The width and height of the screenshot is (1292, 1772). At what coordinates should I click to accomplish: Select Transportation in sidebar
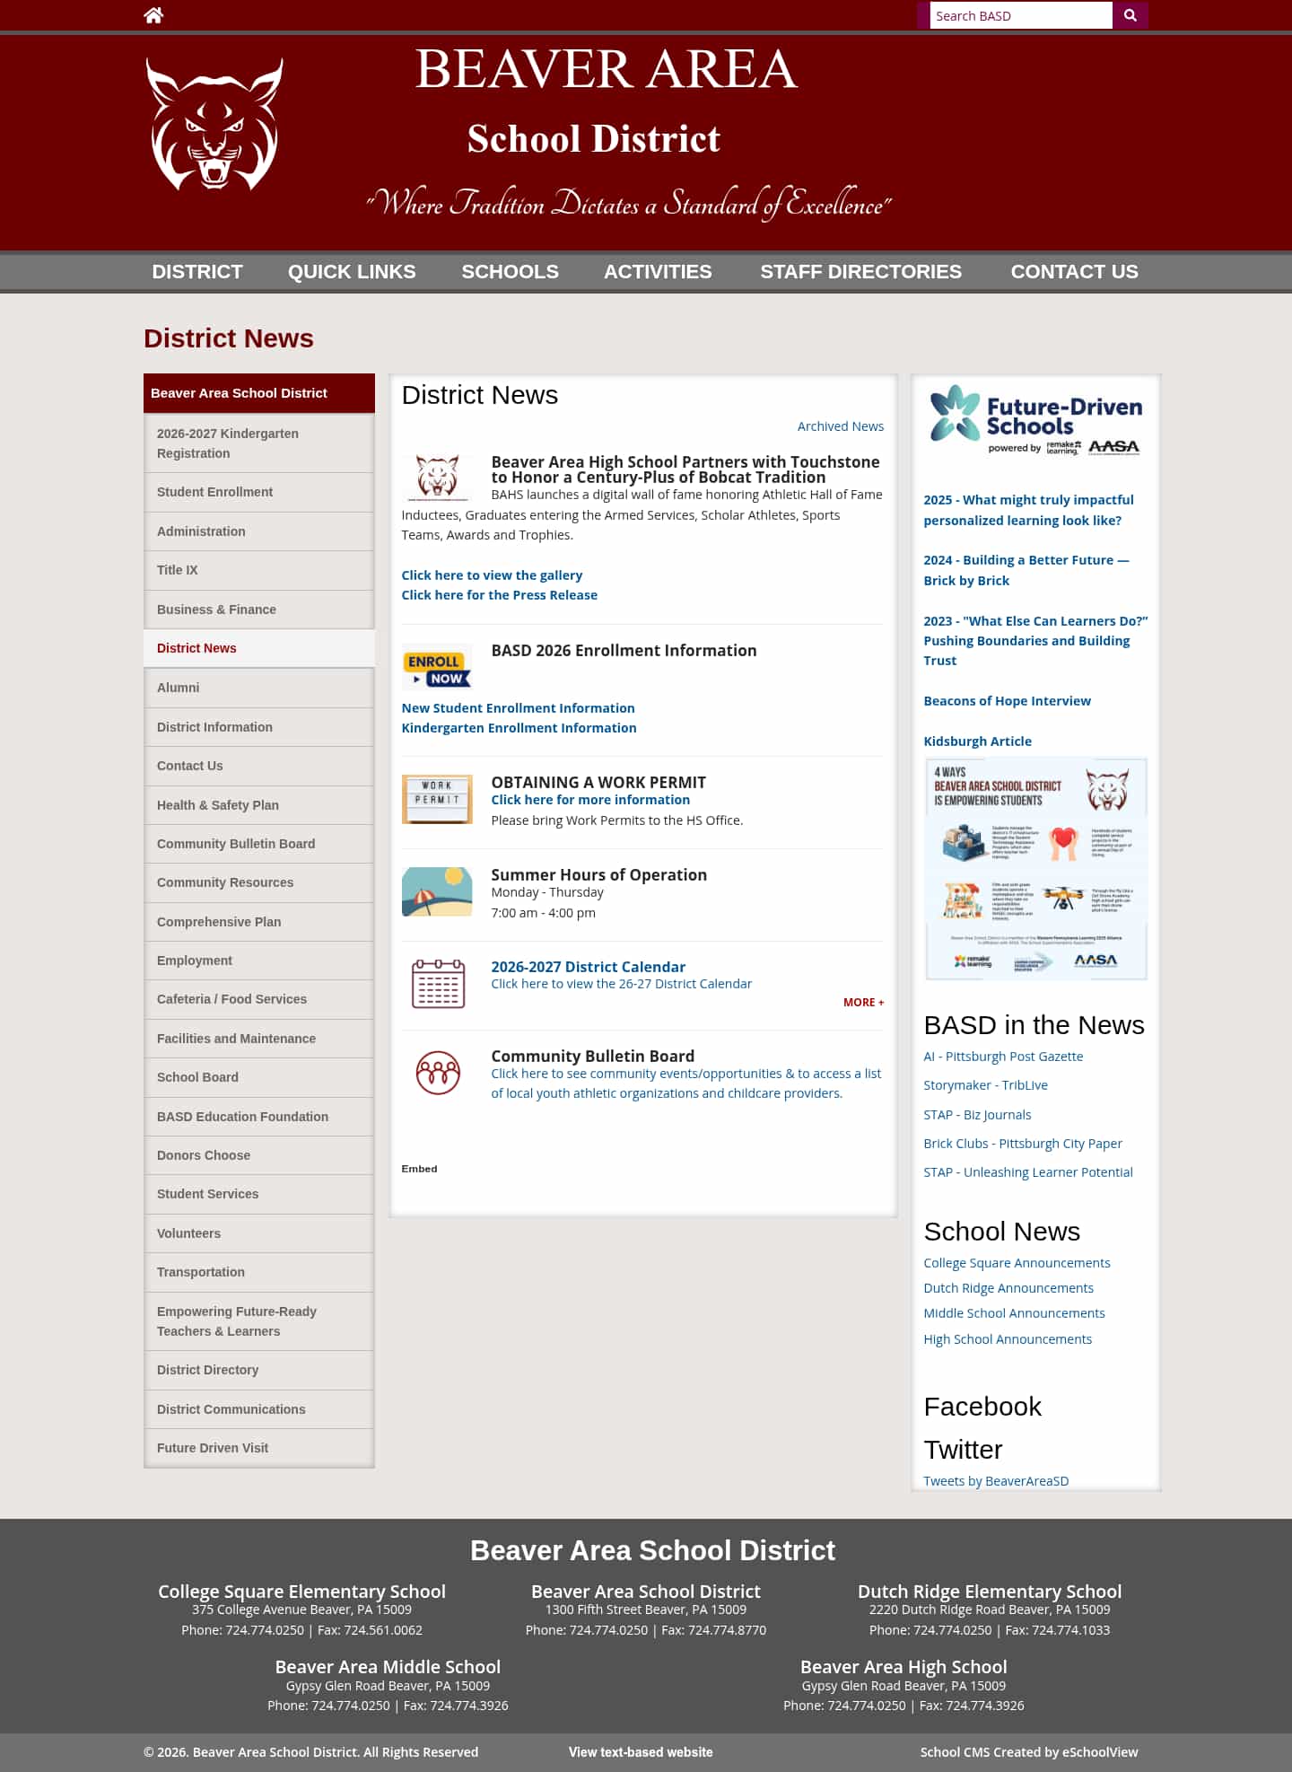[259, 1272]
